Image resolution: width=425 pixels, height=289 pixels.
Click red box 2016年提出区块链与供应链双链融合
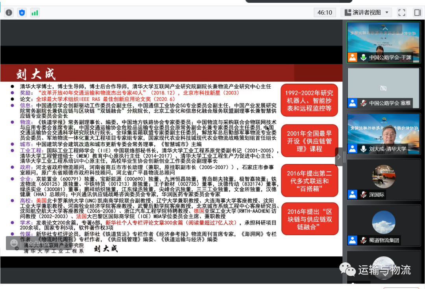tap(310, 219)
